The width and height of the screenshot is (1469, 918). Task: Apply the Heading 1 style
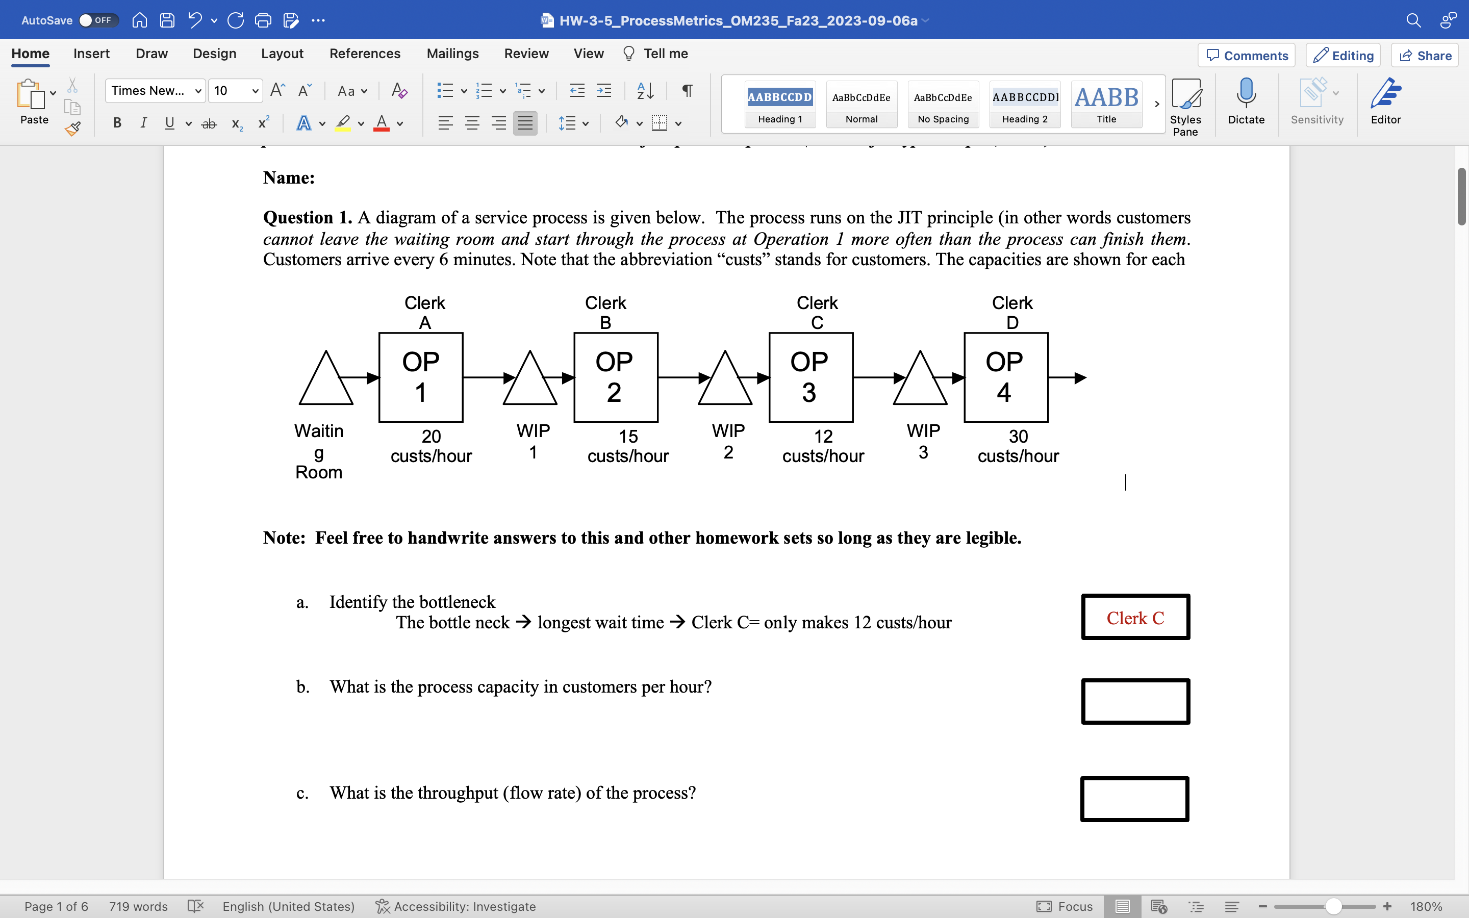pos(779,104)
